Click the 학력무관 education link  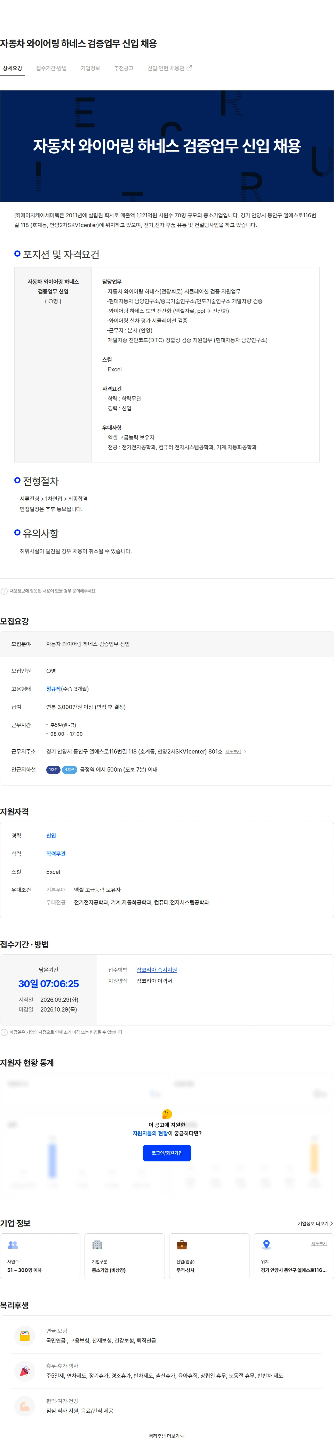(56, 854)
